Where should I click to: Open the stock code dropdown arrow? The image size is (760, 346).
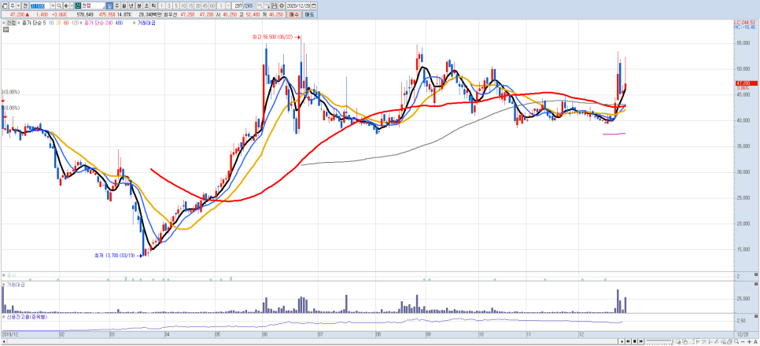53,6
